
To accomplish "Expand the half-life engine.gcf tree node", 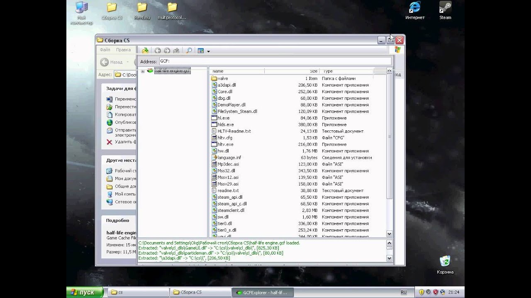I will click(143, 71).
